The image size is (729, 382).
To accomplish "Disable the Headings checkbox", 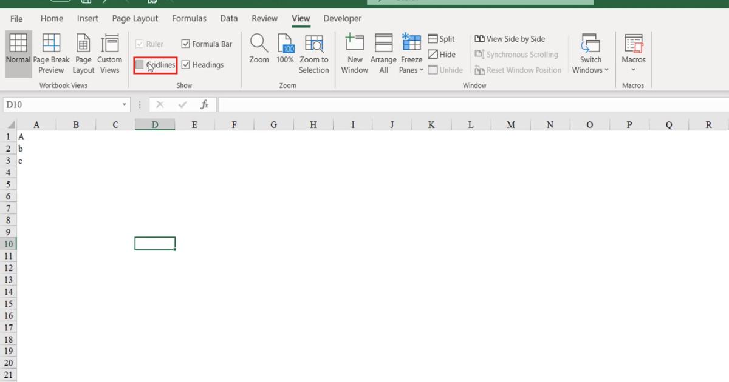I will [185, 64].
